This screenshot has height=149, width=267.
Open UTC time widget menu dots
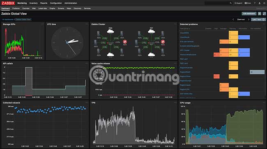87,24
